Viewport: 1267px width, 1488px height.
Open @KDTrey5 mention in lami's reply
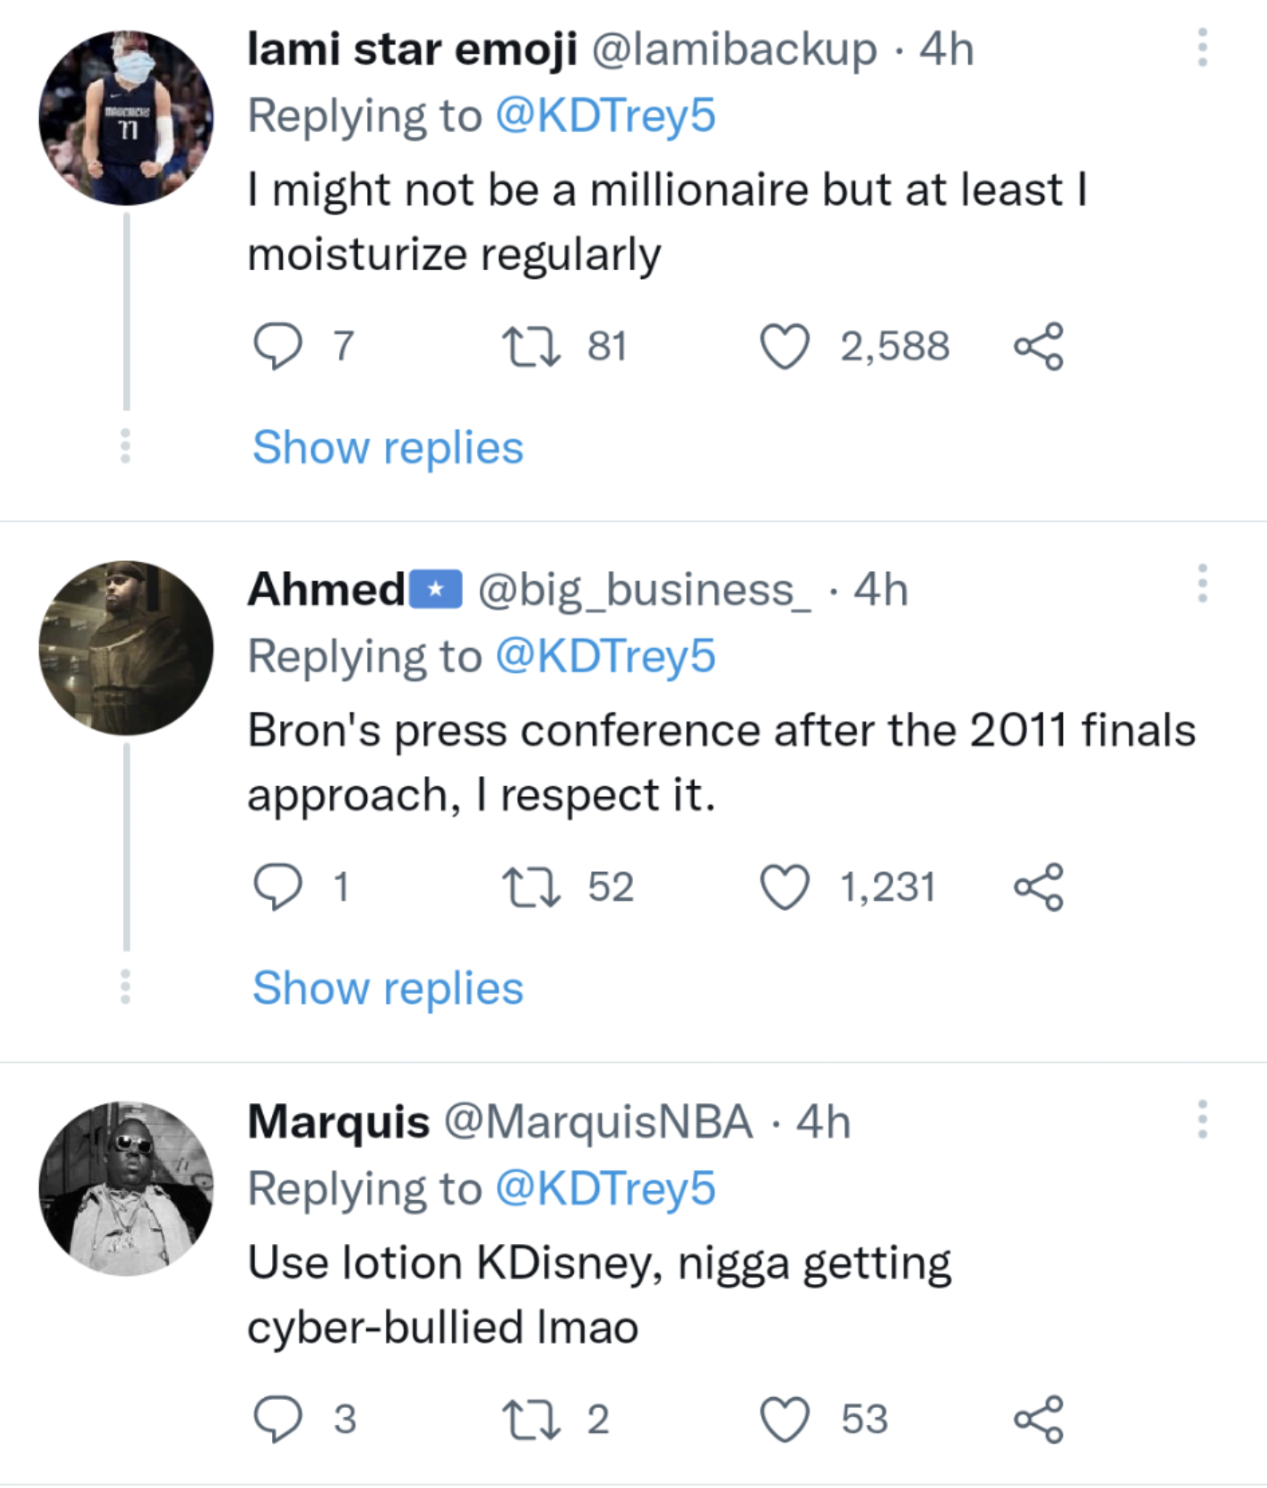point(606,116)
